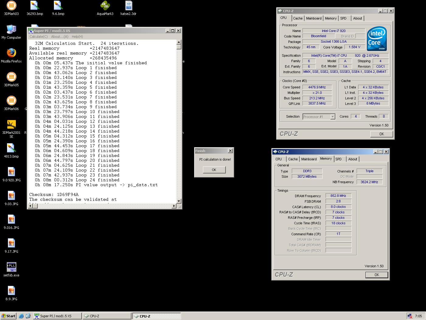Open the 9.0 920.JPG desktop file
The height and width of the screenshot is (320, 426).
(11, 174)
